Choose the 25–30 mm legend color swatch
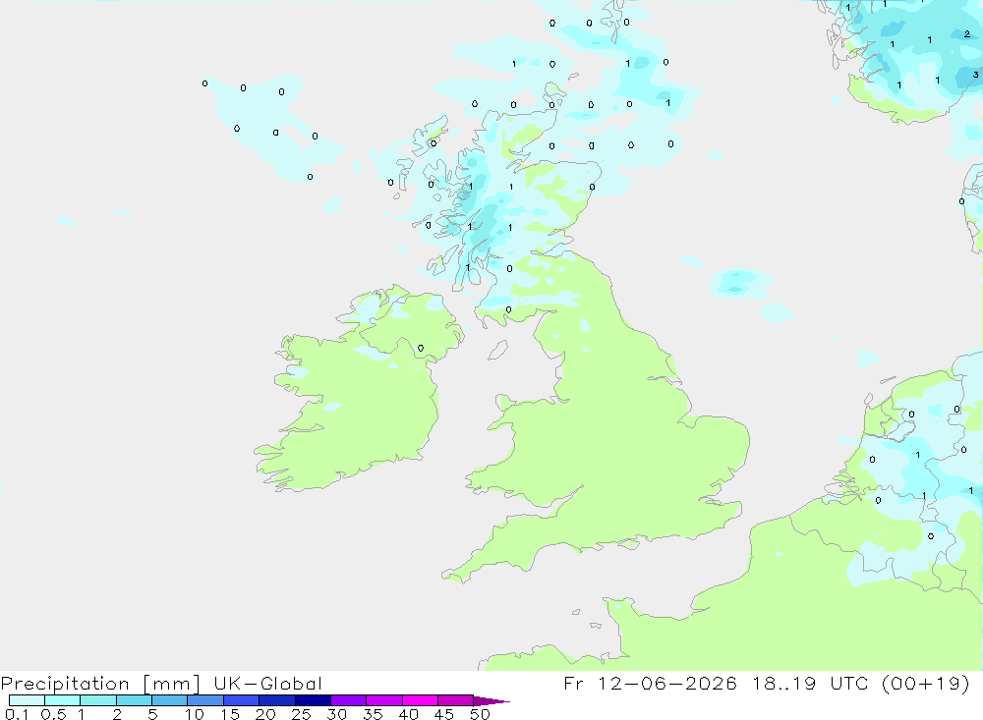Viewport: 983px width, 720px height. [x=313, y=700]
